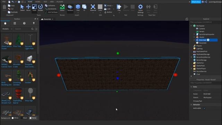Select White background option

pyautogui.click(x=15, y=118)
